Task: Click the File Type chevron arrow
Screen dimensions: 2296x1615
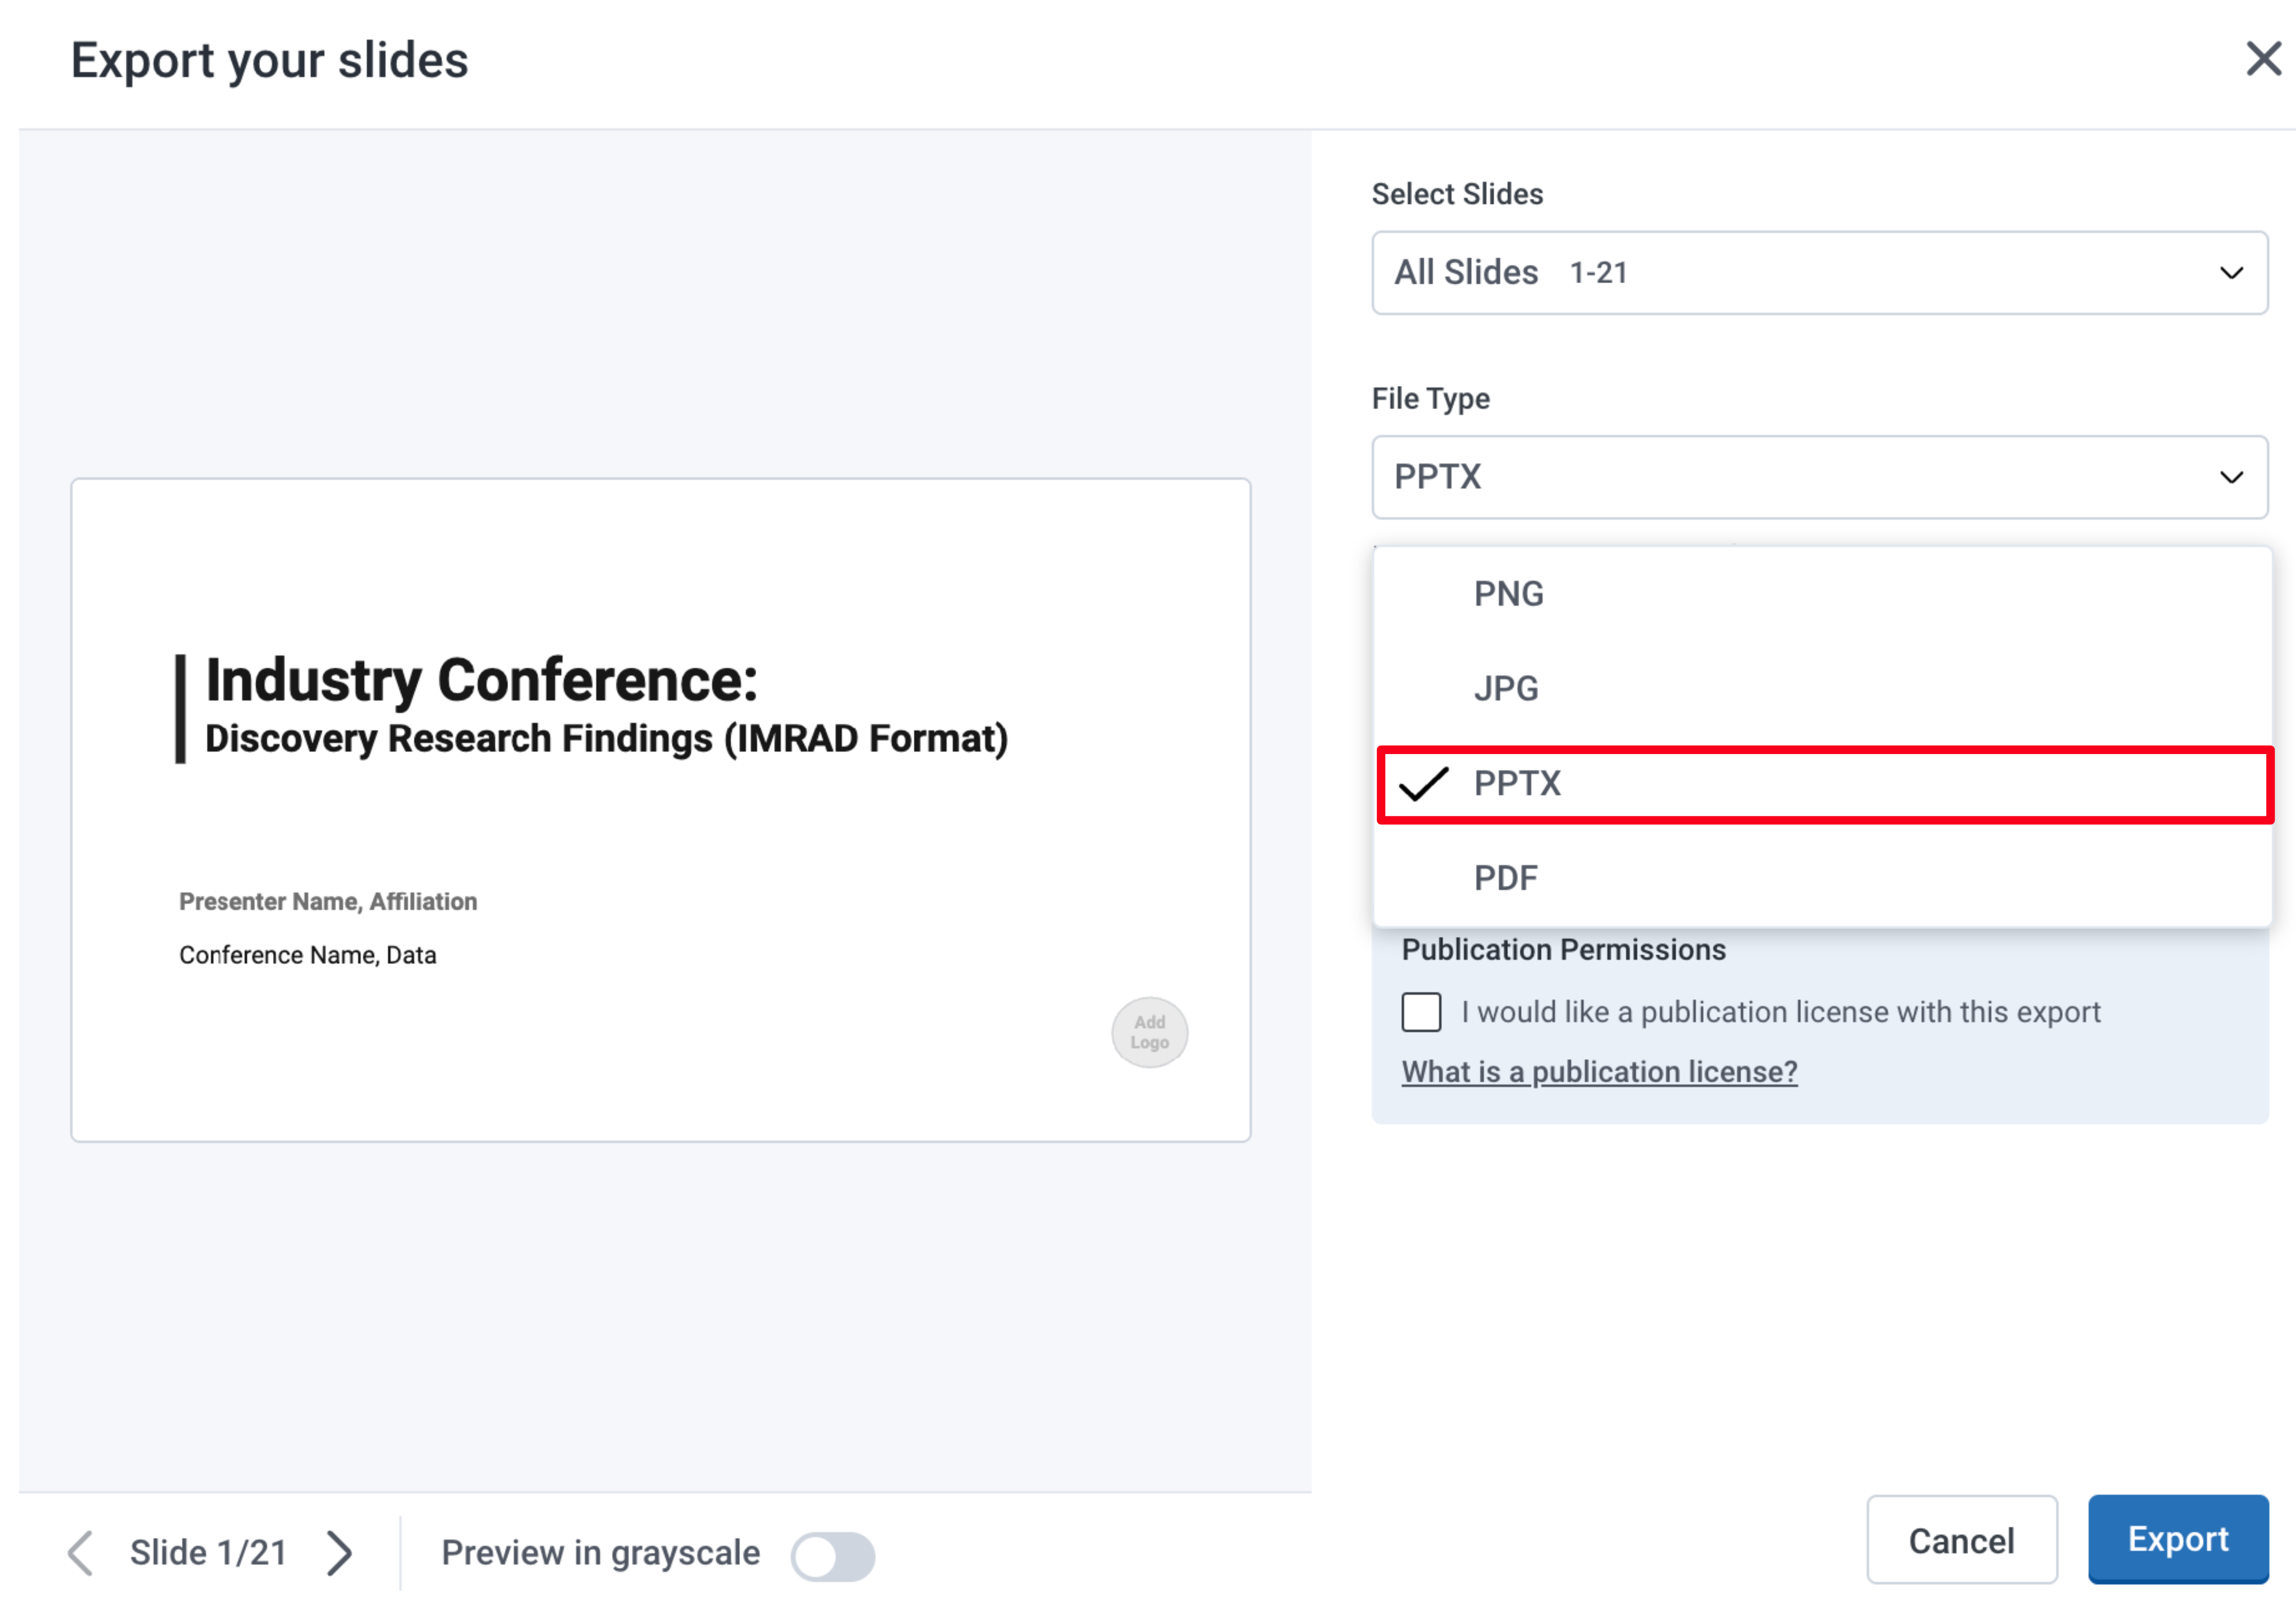Action: tap(2231, 477)
